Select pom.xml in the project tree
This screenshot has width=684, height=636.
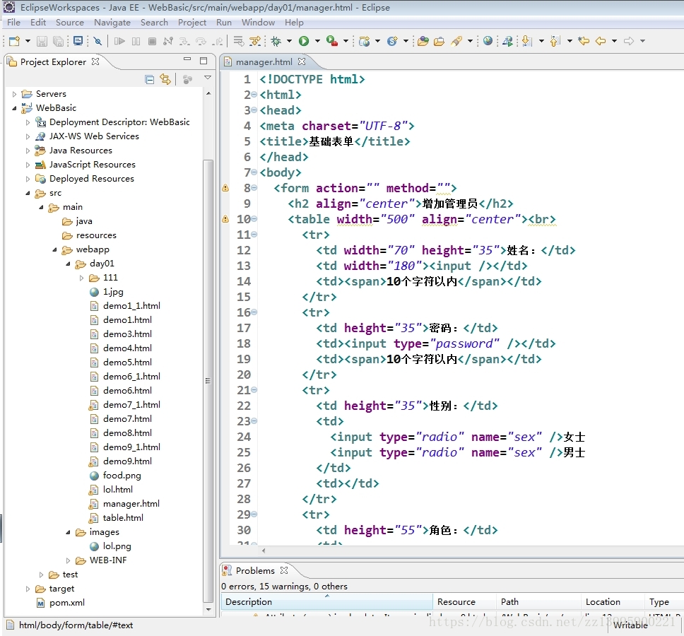(66, 603)
